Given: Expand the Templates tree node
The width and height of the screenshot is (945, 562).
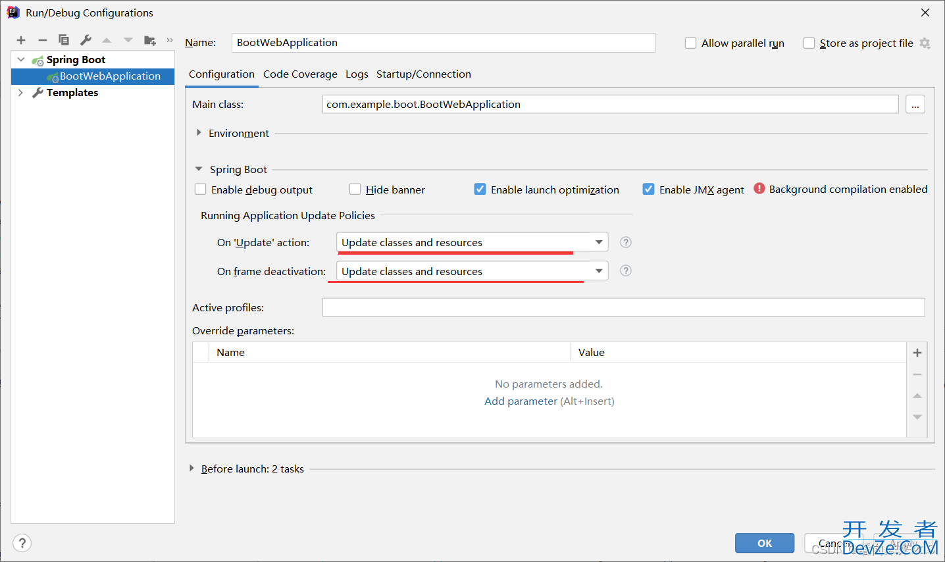Looking at the screenshot, I should [x=21, y=93].
